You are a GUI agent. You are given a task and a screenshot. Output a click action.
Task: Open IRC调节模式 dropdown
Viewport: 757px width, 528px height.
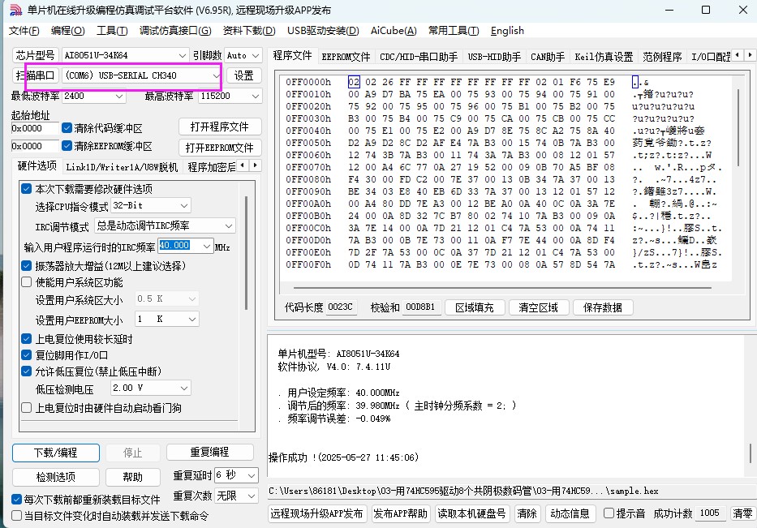[x=165, y=225]
